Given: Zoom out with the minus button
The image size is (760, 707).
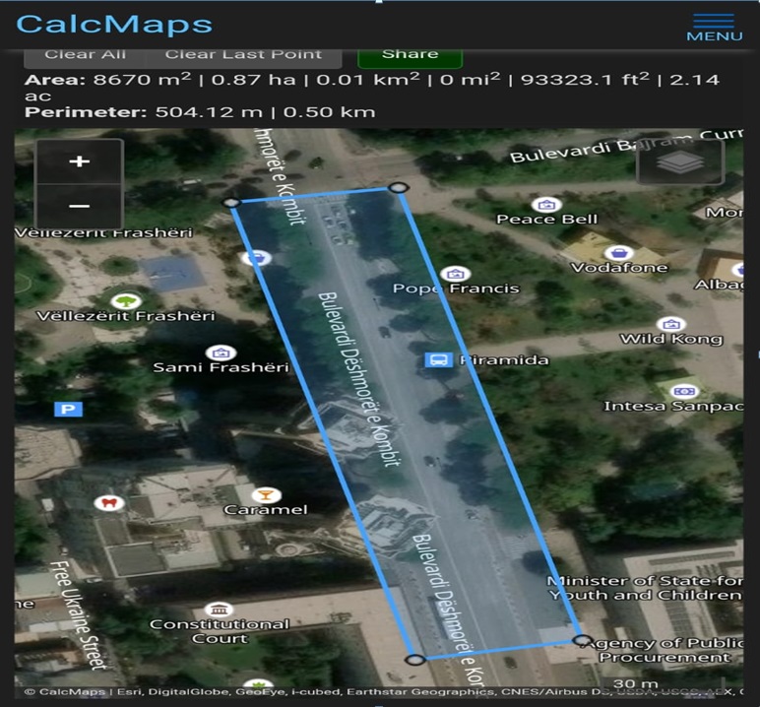Looking at the screenshot, I should pos(80,206).
